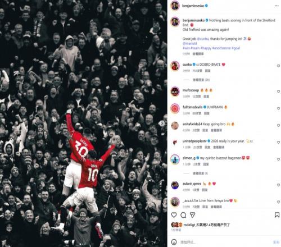This screenshot has height=247, width=281.
Task: Share the post via paper plane icon
Action: tap(193, 215)
